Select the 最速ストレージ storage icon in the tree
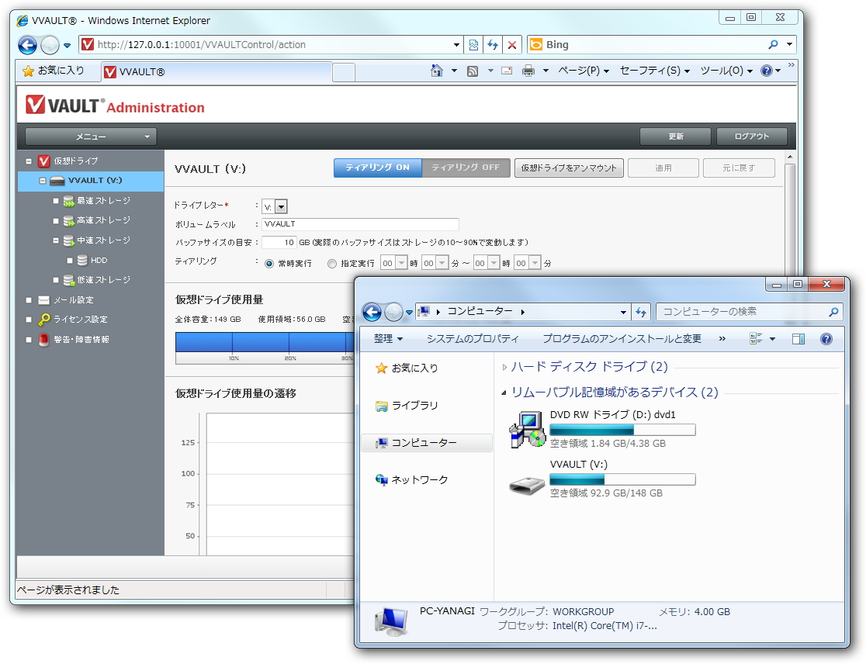866x664 pixels. pos(71,200)
